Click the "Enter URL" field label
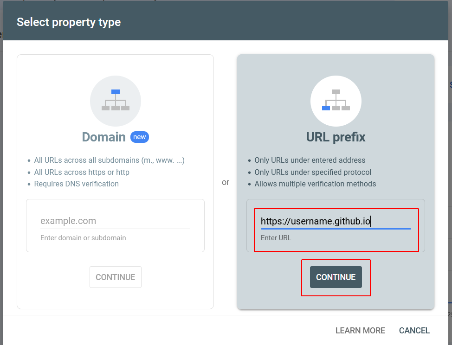Image resolution: width=452 pixels, height=345 pixels. [276, 238]
